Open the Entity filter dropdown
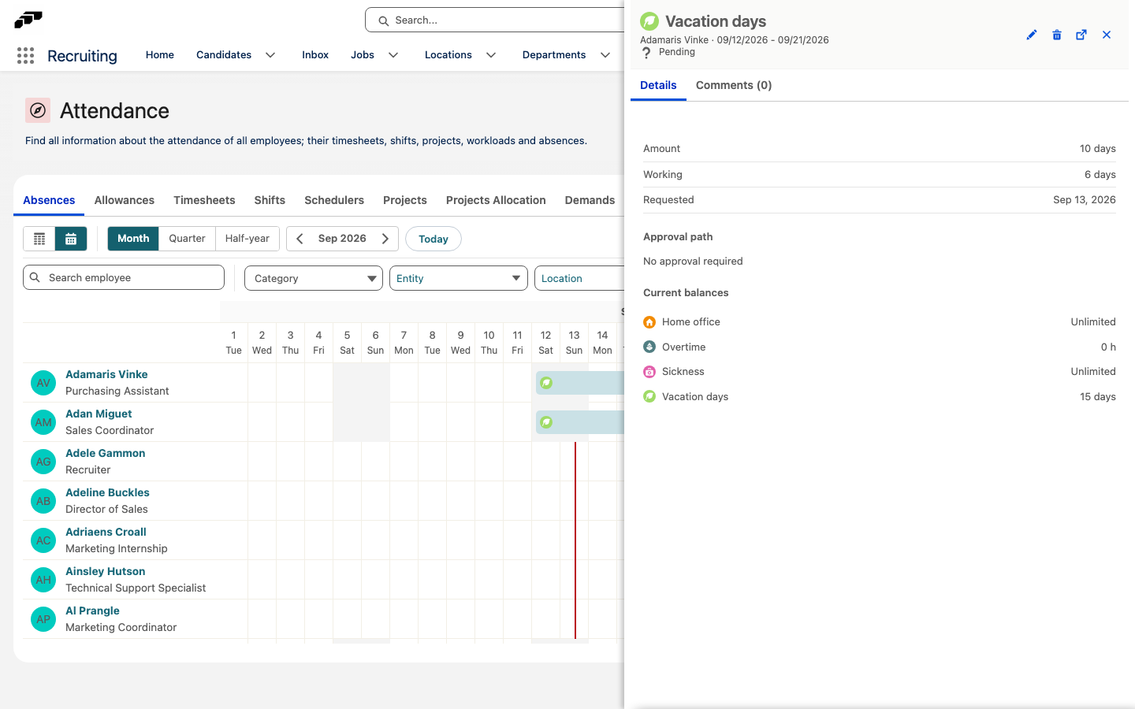This screenshot has height=709, width=1135. 459,278
